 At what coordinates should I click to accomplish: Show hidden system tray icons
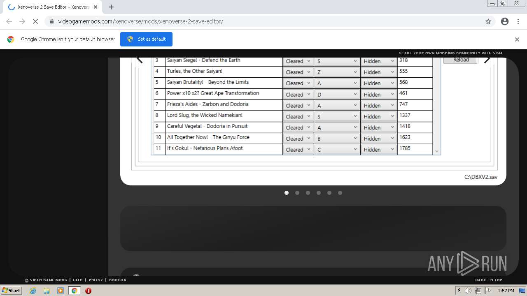coord(459,291)
